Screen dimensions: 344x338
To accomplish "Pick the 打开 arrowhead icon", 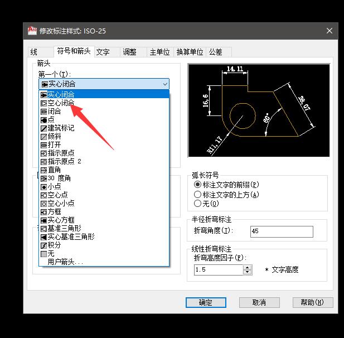I will tap(44, 145).
